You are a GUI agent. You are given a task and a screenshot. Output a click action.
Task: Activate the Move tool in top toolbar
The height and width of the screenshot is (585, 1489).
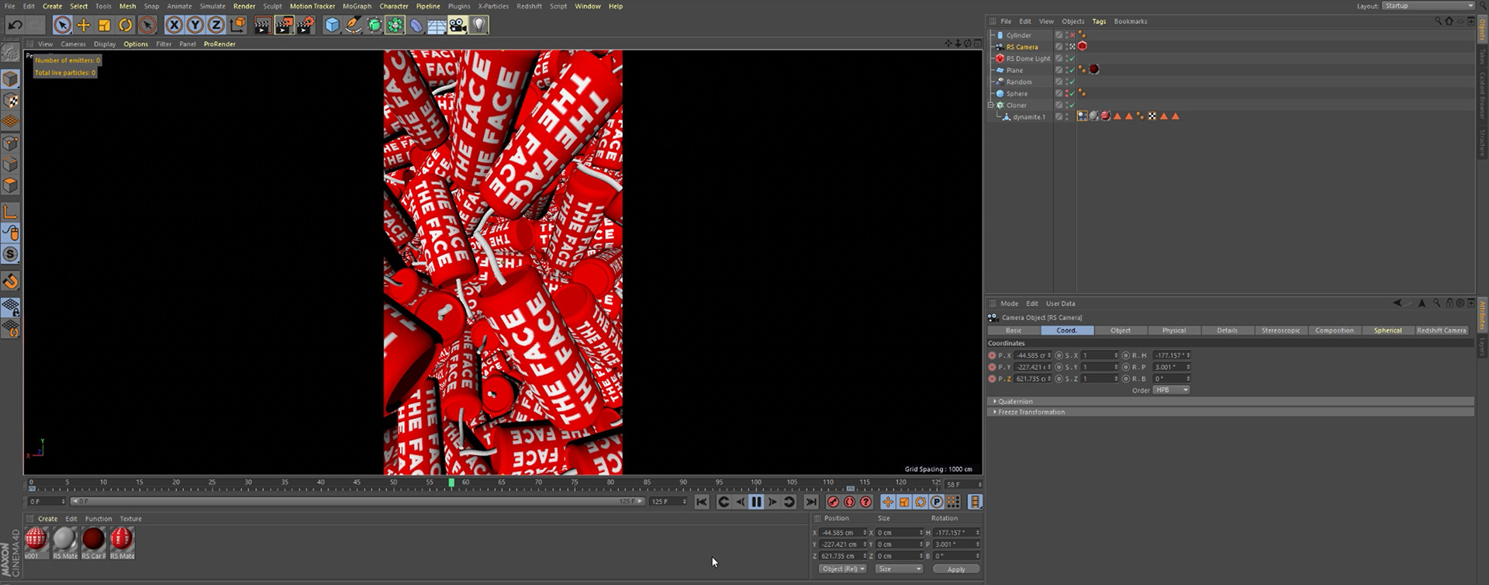click(x=84, y=26)
